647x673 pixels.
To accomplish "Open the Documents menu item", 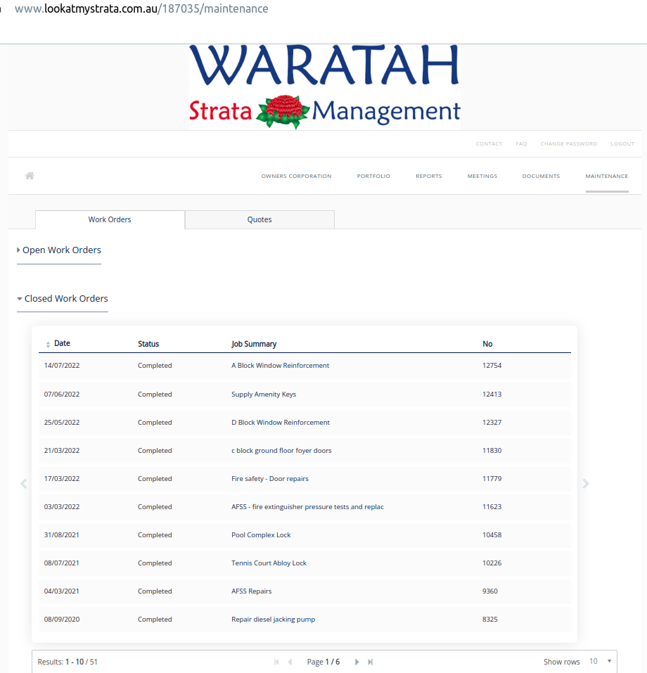I will (541, 177).
